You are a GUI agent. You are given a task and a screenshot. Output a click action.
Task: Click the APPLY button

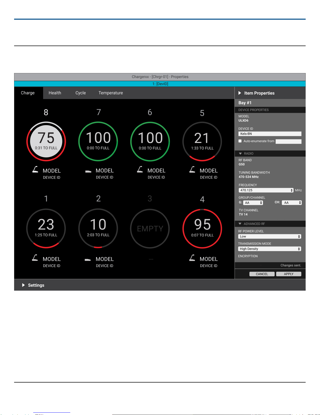tap(289, 274)
